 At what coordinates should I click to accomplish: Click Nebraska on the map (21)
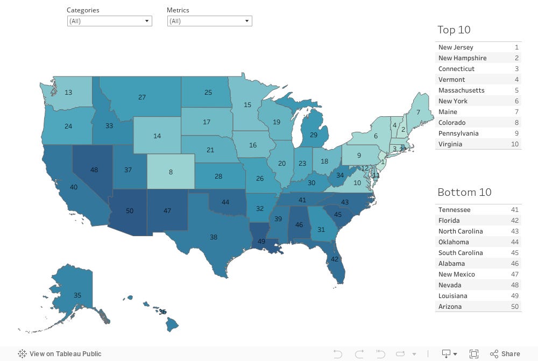210,150
